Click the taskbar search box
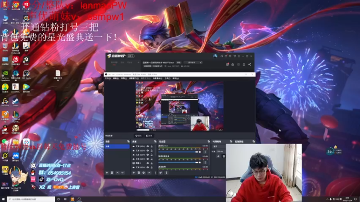Viewport: 360px width, 202px height. [31, 199]
